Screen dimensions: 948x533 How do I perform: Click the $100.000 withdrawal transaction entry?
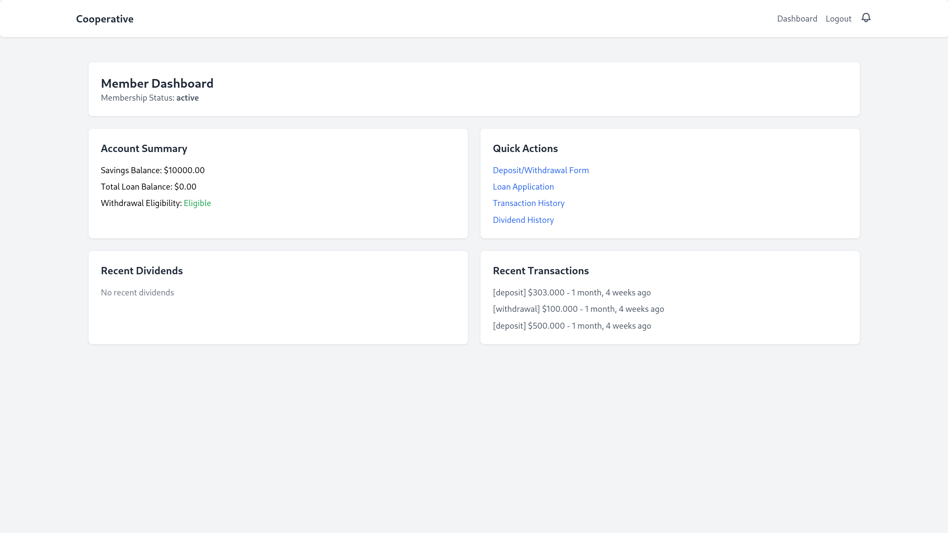(578, 309)
